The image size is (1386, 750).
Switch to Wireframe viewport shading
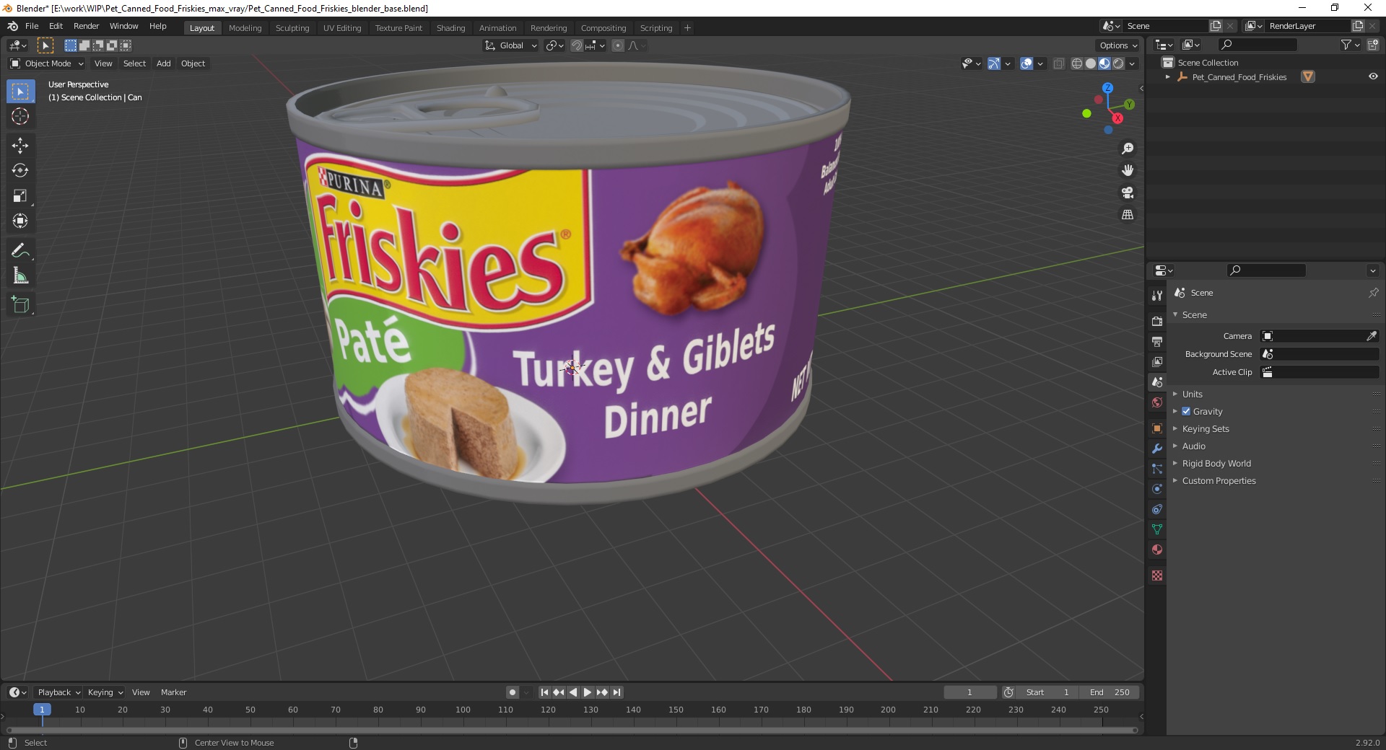point(1077,63)
